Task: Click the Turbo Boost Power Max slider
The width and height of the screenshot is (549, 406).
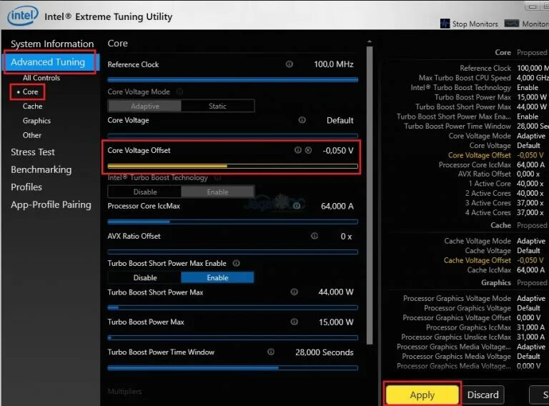Action: coord(233,338)
